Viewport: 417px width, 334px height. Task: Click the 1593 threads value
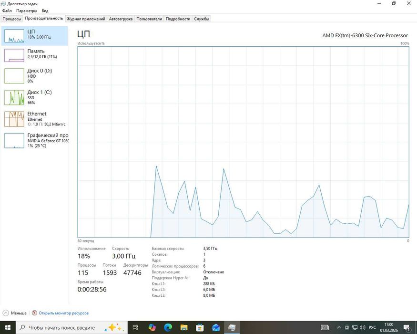click(x=110, y=273)
